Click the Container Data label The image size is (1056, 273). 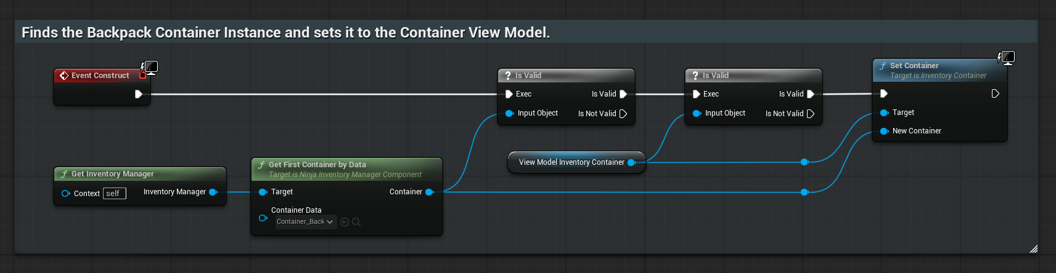(x=296, y=210)
